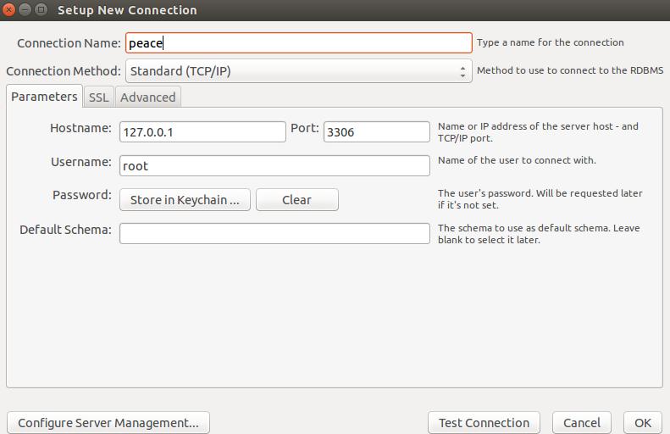The image size is (670, 434).
Task: Click the Hostname field with 127.0.0.1
Action: (202, 131)
